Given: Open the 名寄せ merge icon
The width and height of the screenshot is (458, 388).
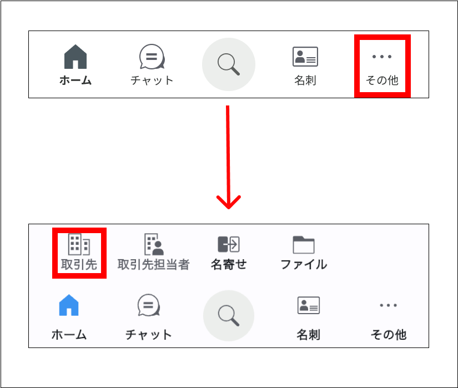Looking at the screenshot, I should click(x=229, y=244).
